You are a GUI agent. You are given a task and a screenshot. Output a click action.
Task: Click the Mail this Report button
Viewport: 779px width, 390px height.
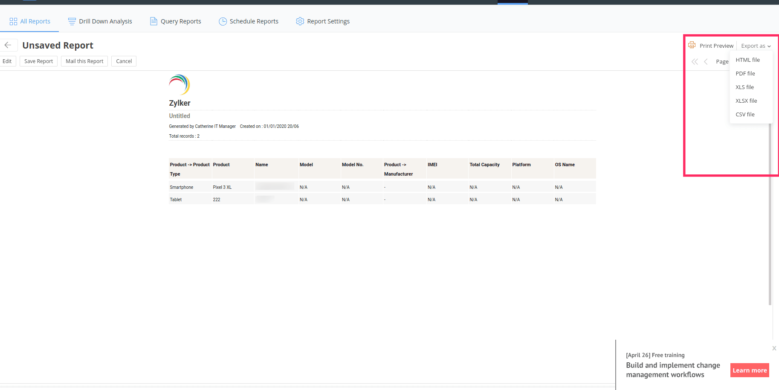[x=84, y=61]
